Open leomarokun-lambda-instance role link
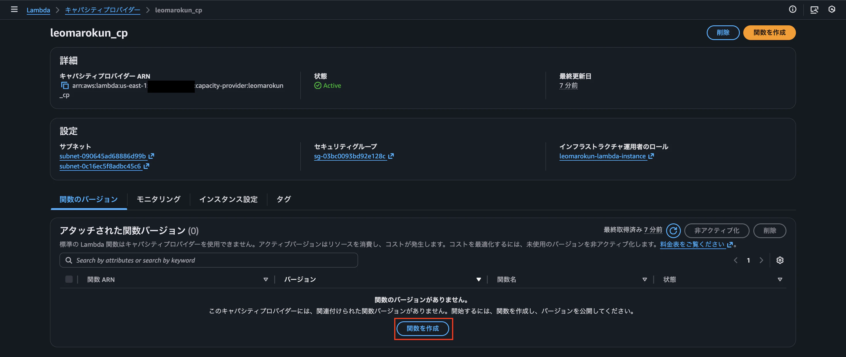The image size is (846, 357). (606, 156)
